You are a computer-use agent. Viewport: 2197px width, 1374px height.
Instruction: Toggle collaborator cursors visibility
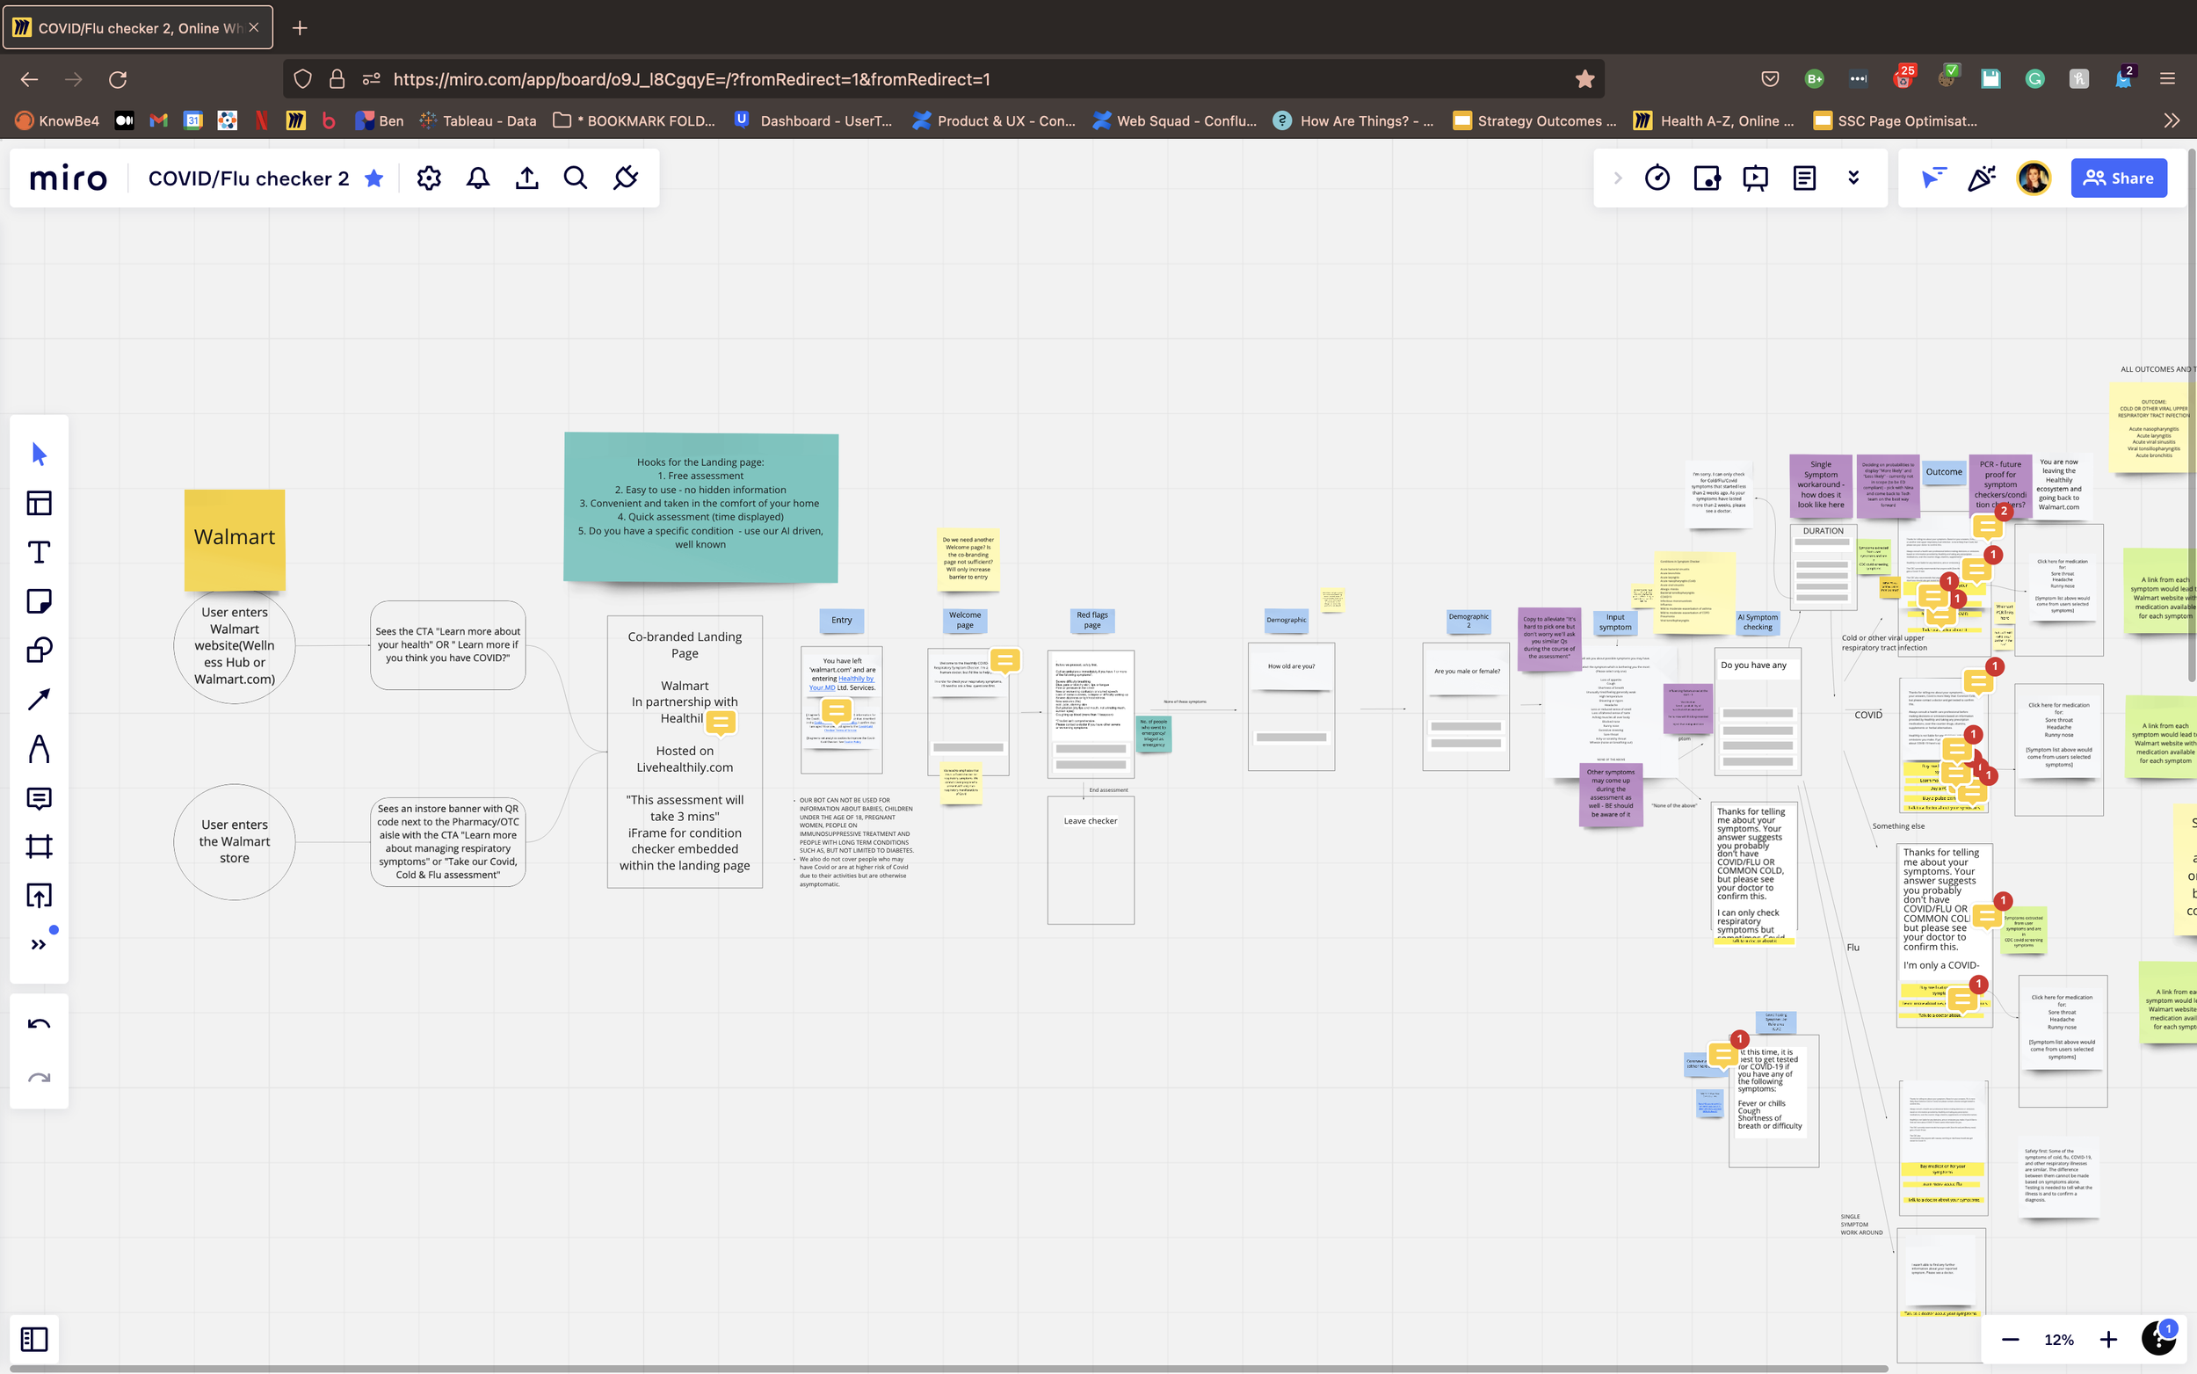(x=1932, y=178)
